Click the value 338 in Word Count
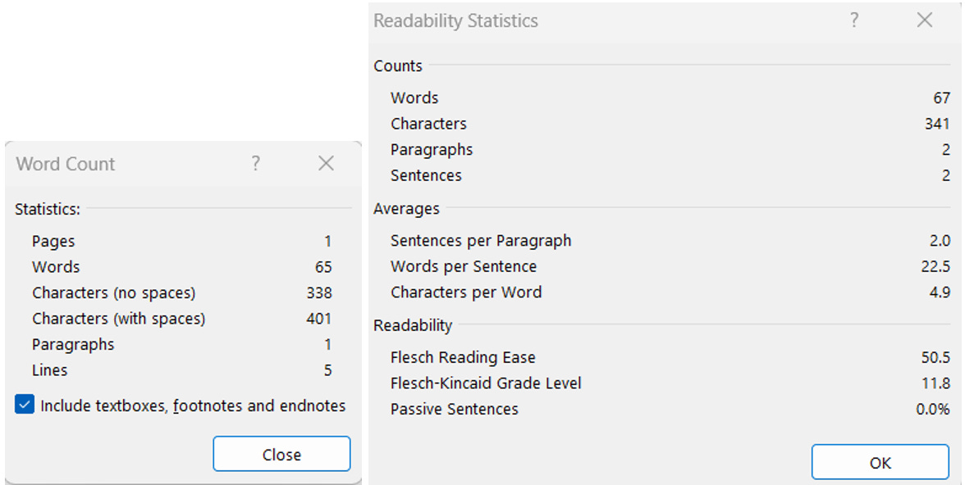 click(x=319, y=293)
